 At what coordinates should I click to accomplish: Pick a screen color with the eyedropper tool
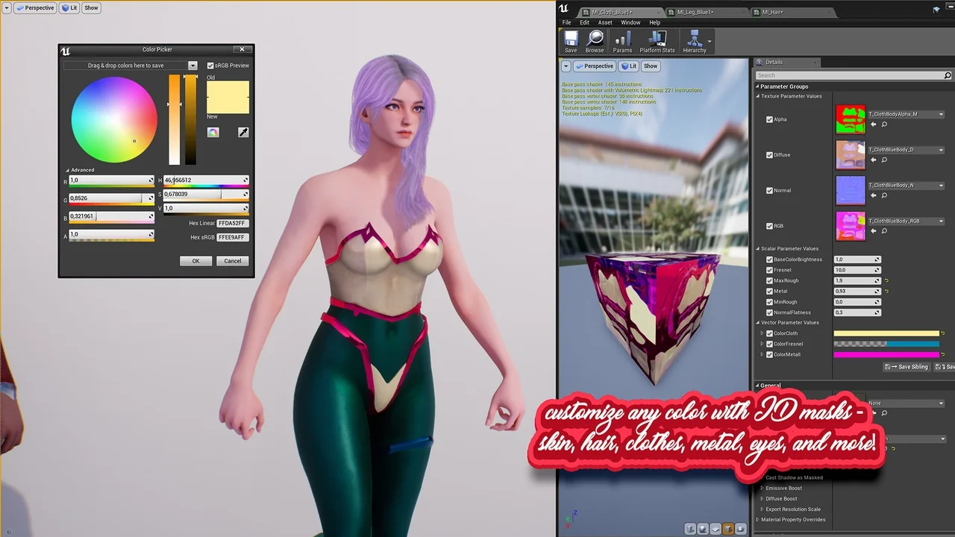[x=243, y=132]
